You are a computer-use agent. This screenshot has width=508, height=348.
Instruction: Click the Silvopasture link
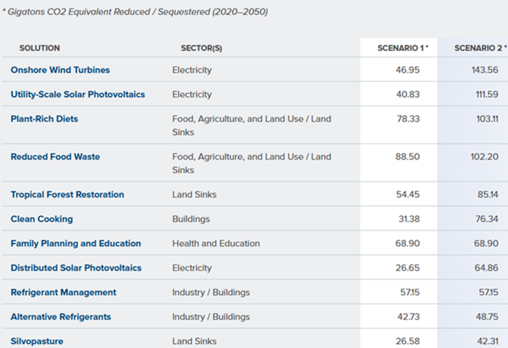(37, 341)
